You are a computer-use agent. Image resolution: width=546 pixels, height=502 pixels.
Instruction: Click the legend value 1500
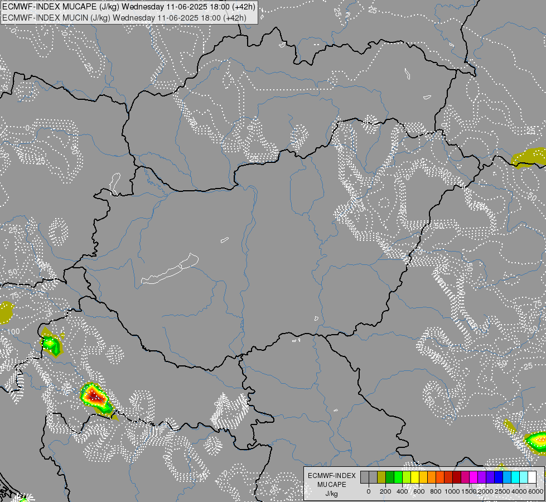tap(469, 491)
